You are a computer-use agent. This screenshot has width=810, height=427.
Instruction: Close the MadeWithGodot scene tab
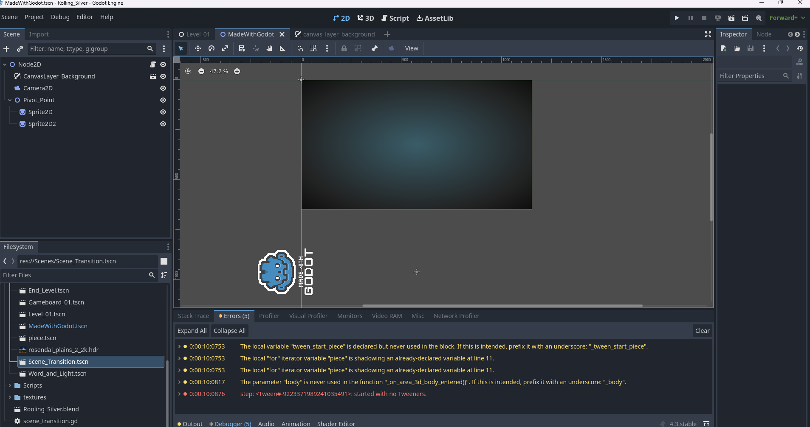[282, 34]
